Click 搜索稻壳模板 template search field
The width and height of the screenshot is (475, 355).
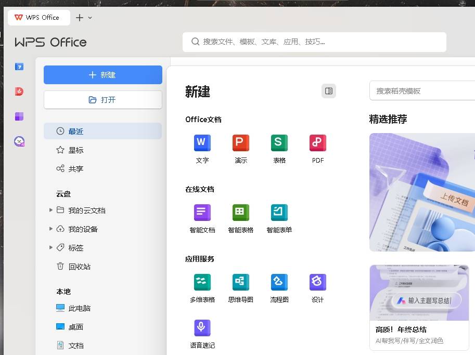422,91
